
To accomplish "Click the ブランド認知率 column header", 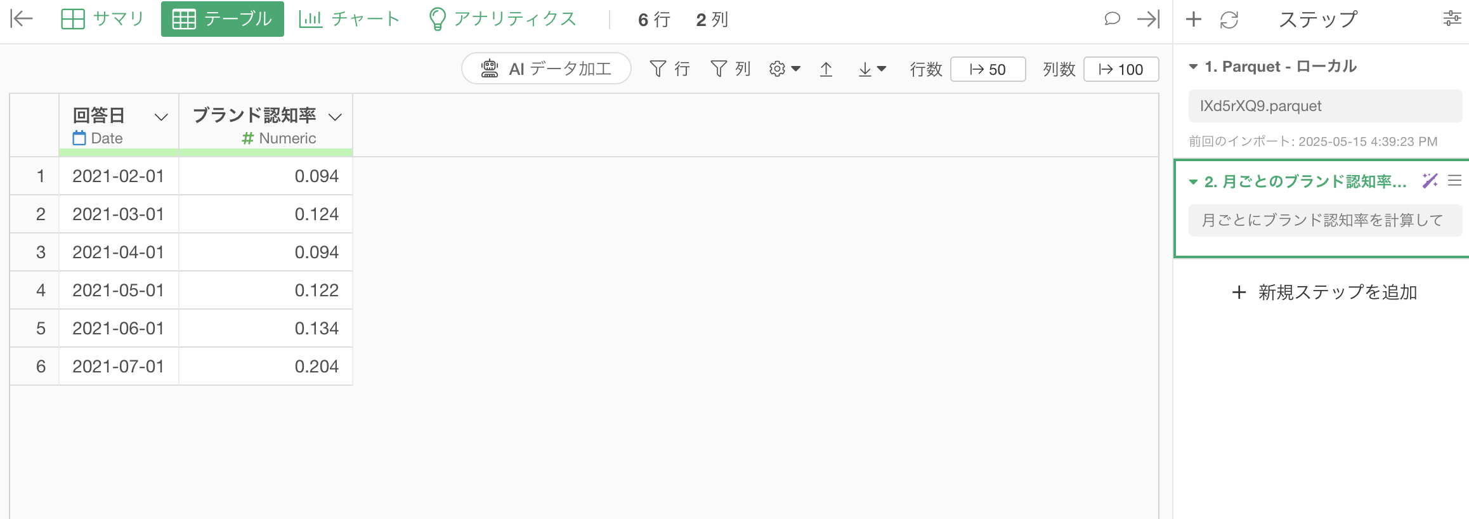I will point(266,125).
